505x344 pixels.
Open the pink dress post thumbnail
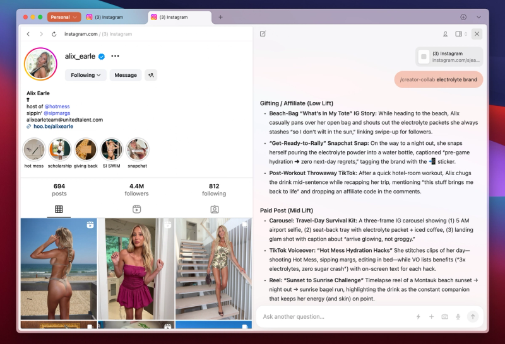[x=136, y=269]
